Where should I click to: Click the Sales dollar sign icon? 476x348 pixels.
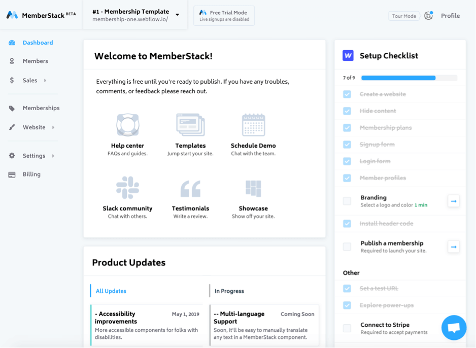tap(12, 80)
